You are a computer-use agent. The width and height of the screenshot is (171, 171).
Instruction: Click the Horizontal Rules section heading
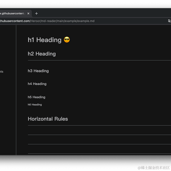point(48,119)
